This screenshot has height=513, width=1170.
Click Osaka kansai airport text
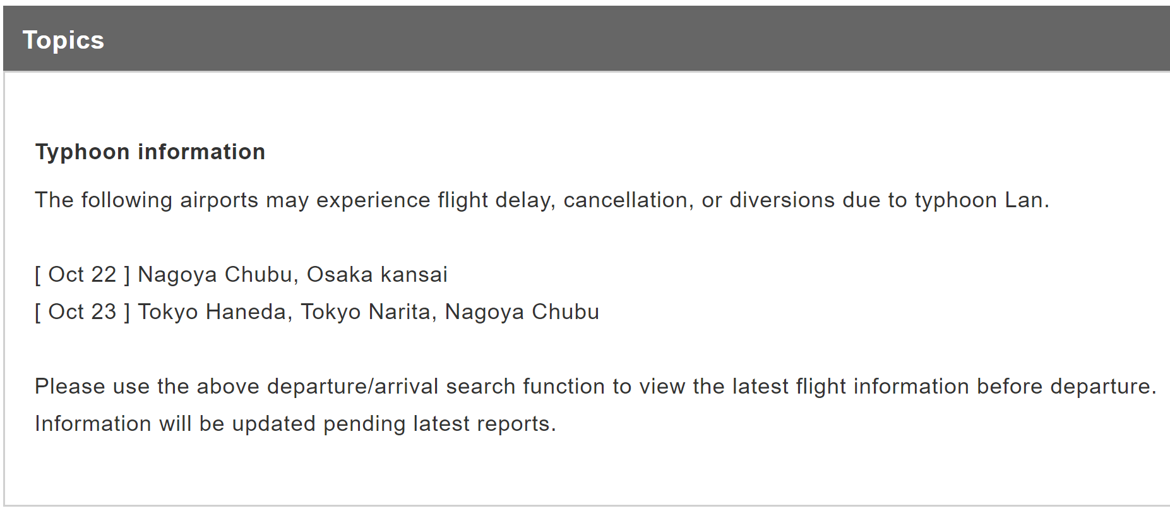(377, 275)
